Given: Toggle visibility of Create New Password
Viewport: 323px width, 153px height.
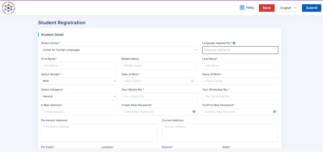Looking at the screenshot, I should click(194, 112).
